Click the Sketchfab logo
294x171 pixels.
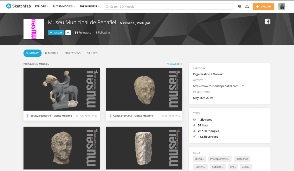pyautogui.click(x=18, y=6)
